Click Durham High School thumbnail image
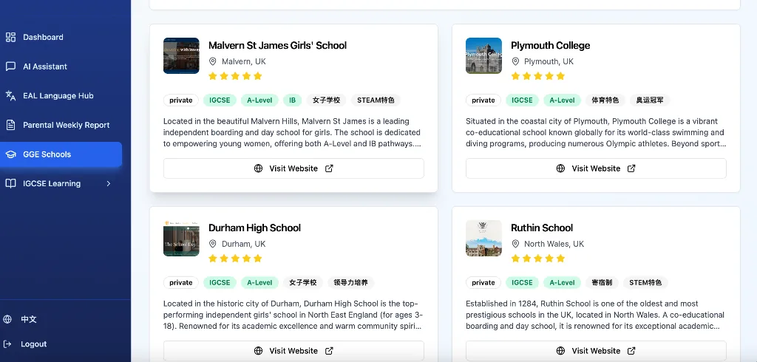The width and height of the screenshot is (757, 362). click(x=181, y=238)
